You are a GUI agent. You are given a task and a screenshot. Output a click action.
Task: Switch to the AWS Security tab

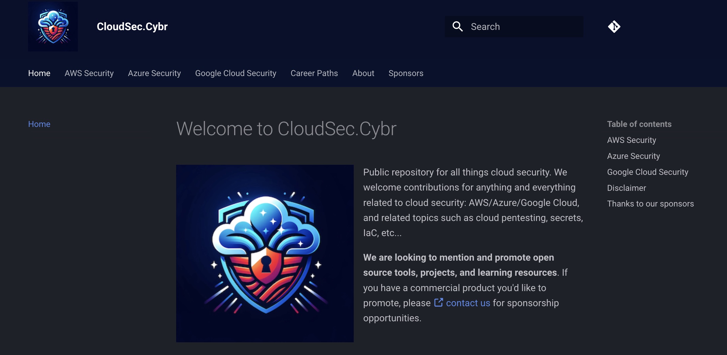click(x=89, y=73)
